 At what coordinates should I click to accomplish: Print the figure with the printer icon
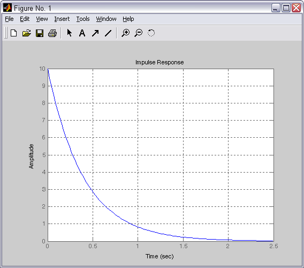[x=52, y=33]
